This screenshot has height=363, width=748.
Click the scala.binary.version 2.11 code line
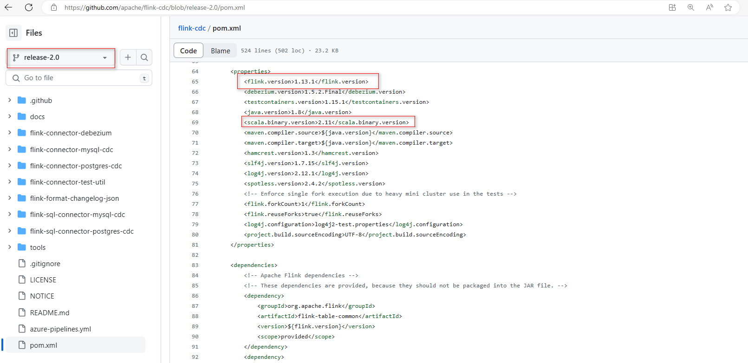[326, 122]
